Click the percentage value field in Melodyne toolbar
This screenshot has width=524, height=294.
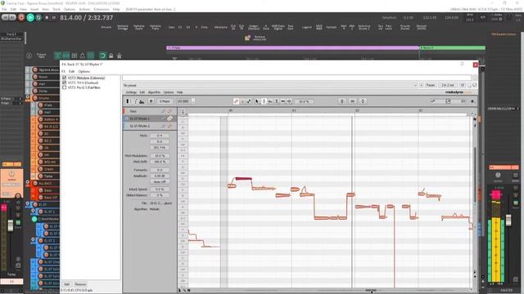pyautogui.click(x=304, y=101)
